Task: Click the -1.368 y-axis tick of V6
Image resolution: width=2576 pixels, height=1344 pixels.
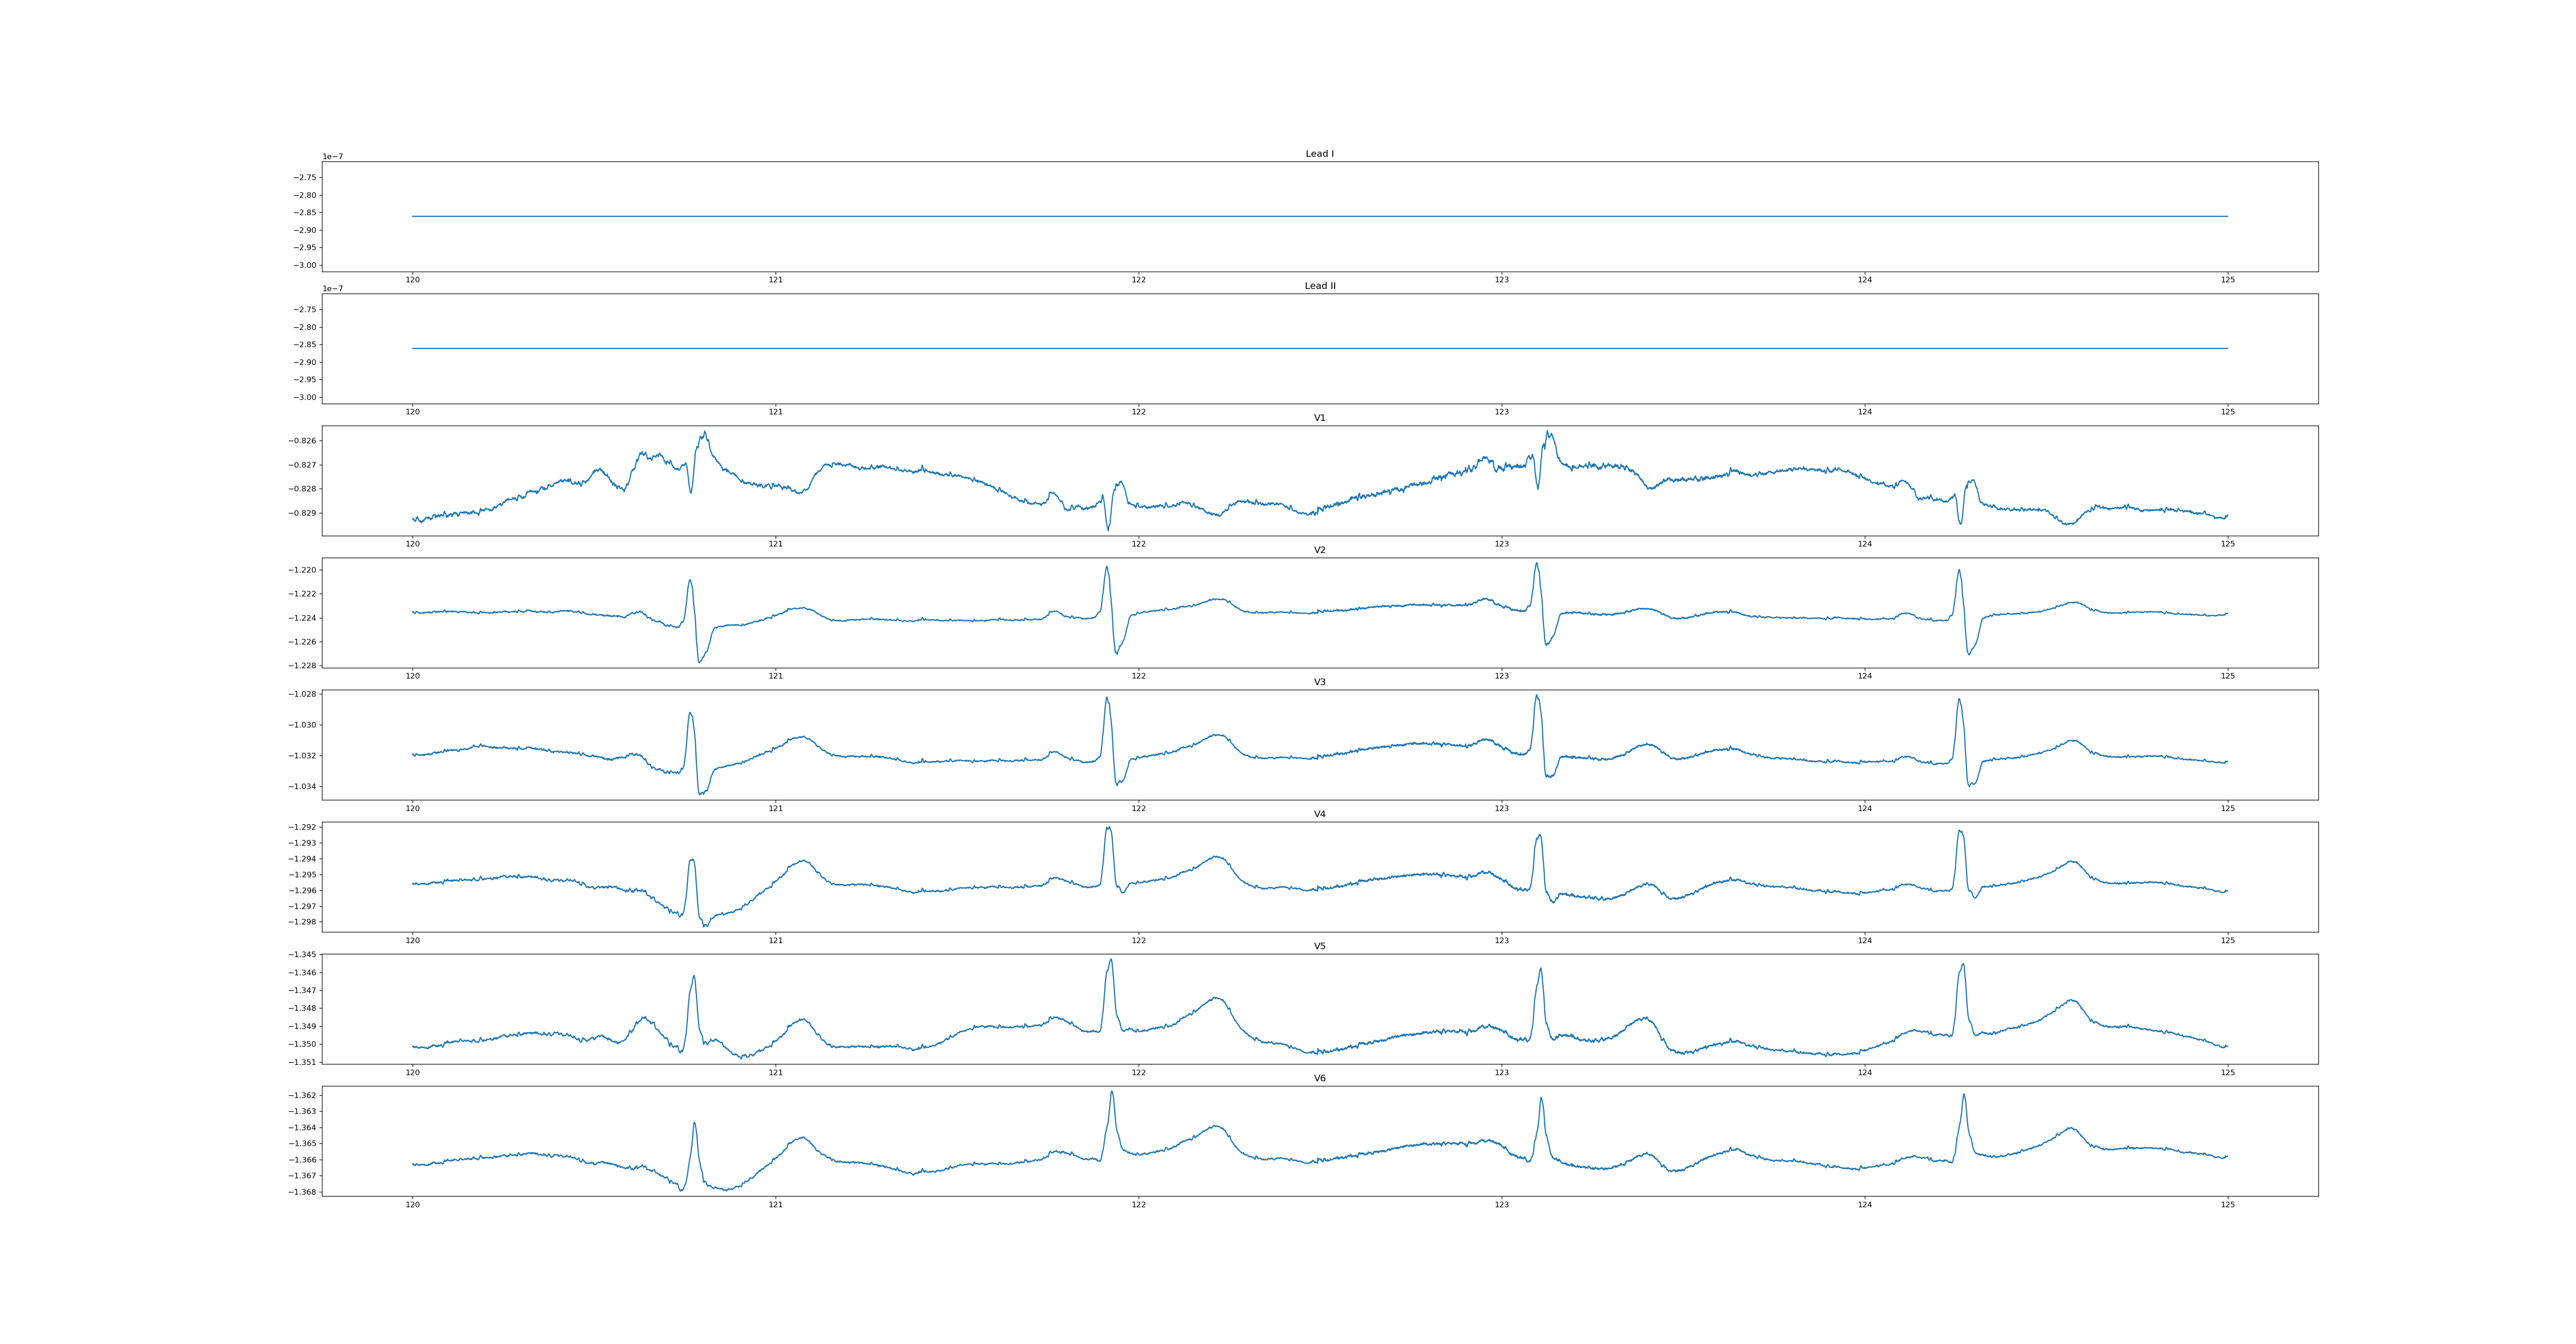Action: coord(303,1192)
